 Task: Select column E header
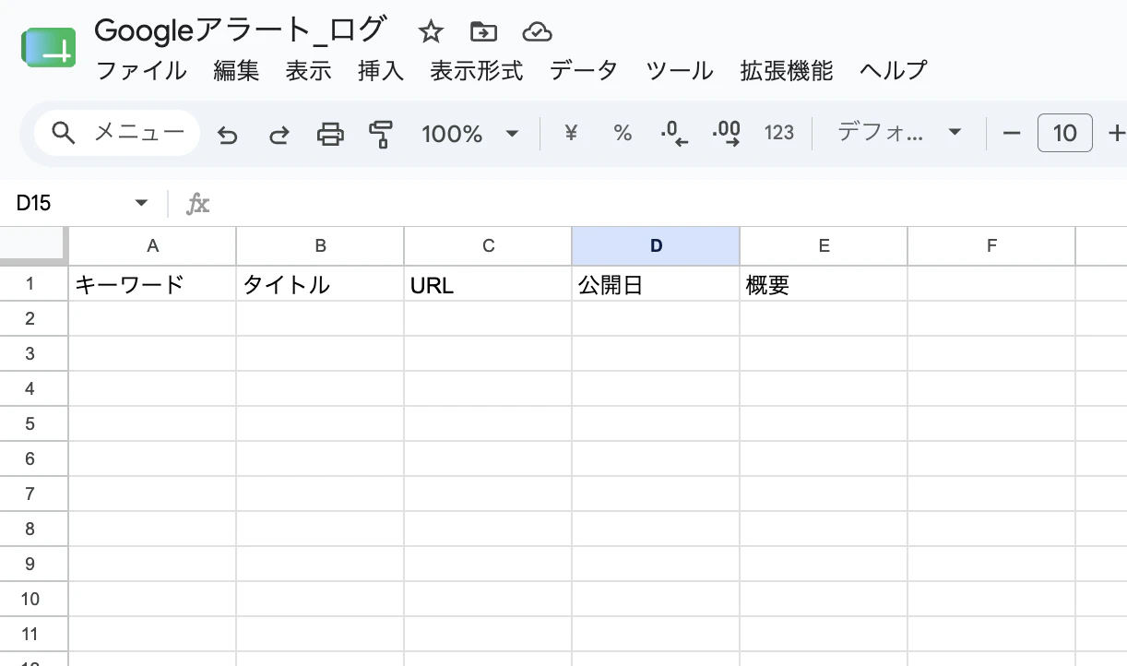824,245
